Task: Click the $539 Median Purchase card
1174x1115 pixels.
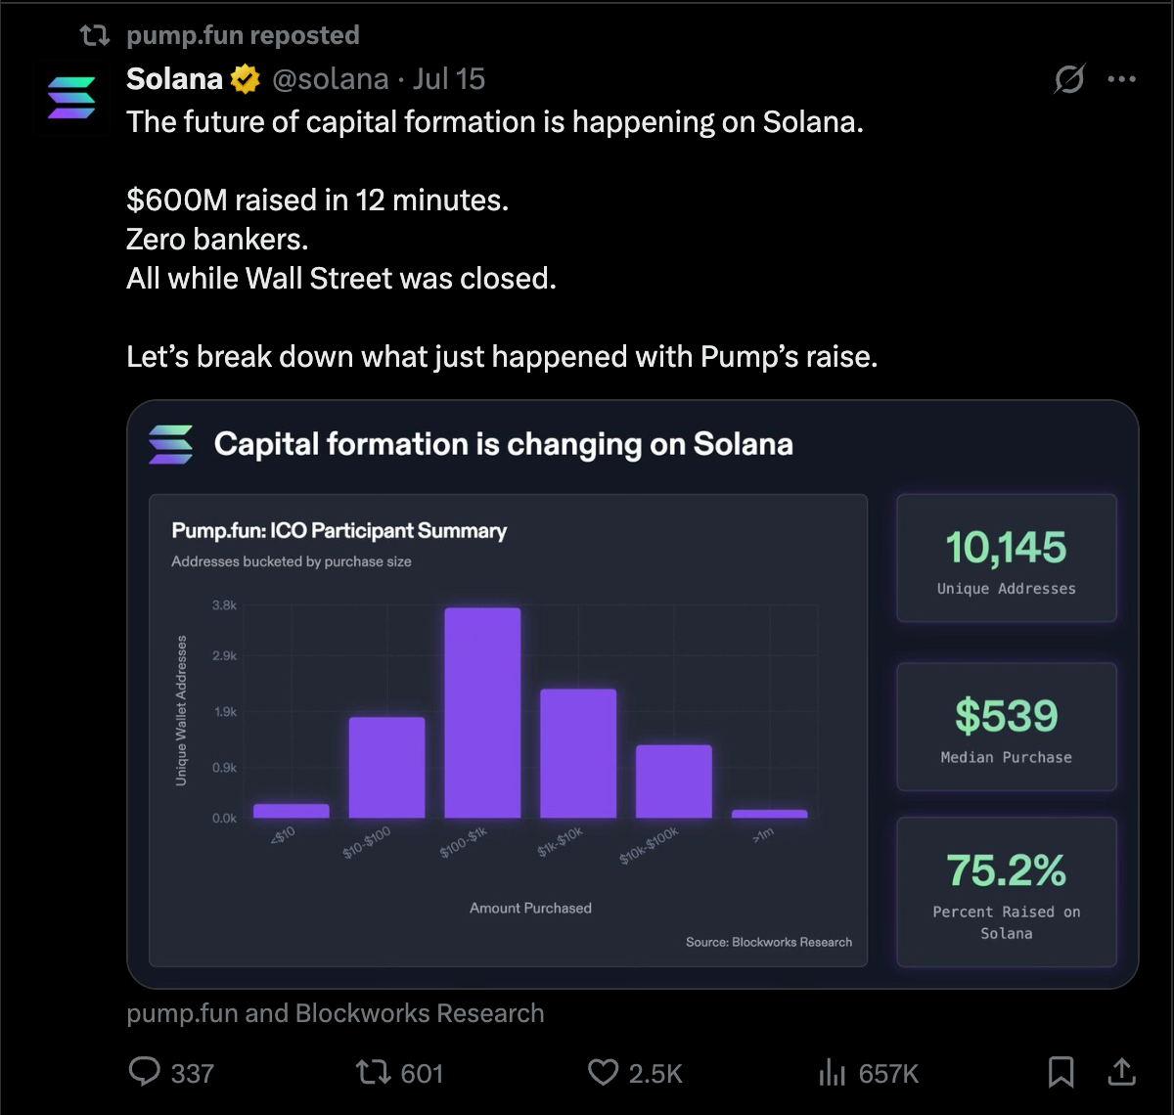Action: click(1007, 727)
